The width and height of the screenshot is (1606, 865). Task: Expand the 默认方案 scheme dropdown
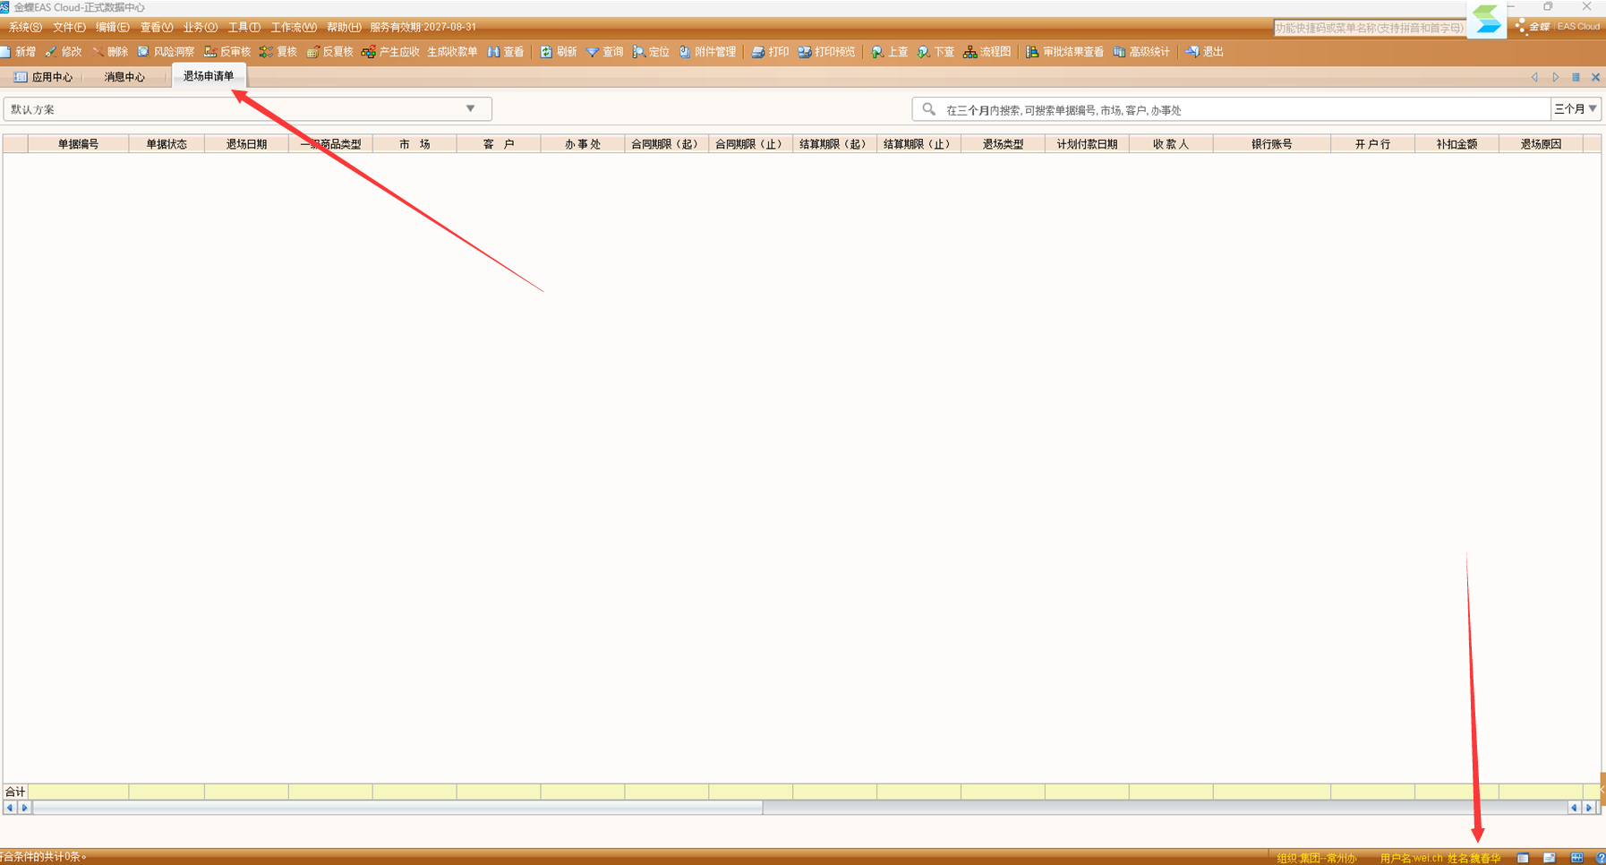pyautogui.click(x=470, y=109)
